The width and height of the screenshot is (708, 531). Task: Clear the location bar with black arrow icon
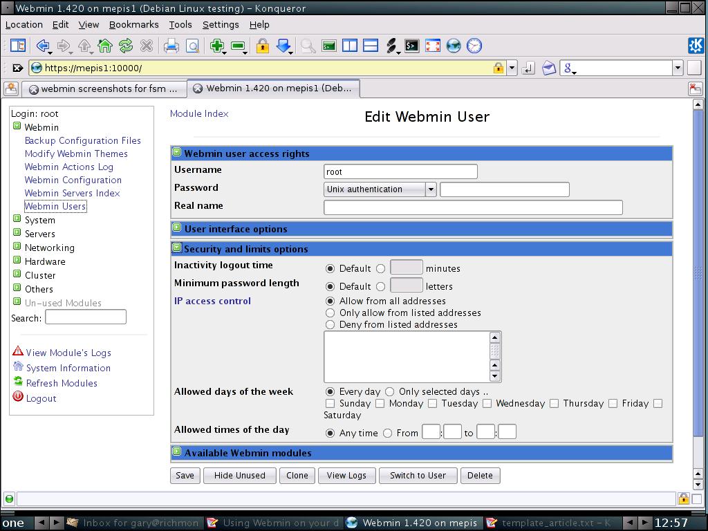pos(17,68)
